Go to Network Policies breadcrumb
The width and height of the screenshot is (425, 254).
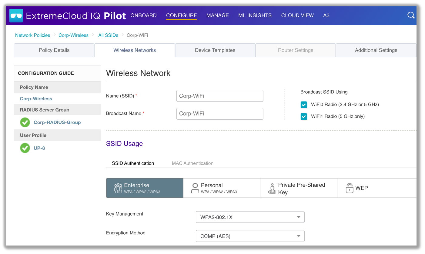point(32,35)
